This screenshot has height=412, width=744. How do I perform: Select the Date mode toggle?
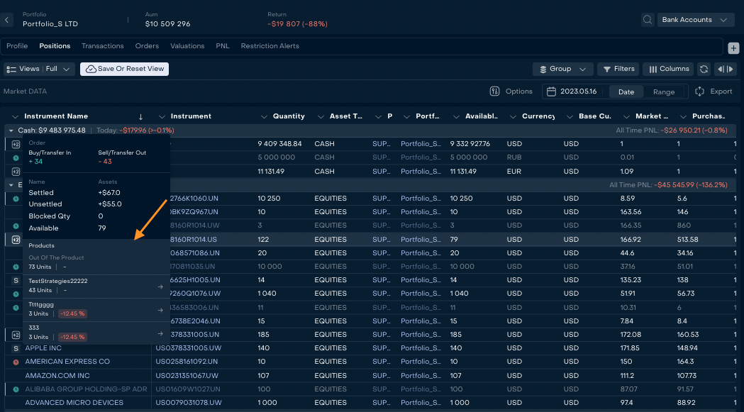(626, 91)
